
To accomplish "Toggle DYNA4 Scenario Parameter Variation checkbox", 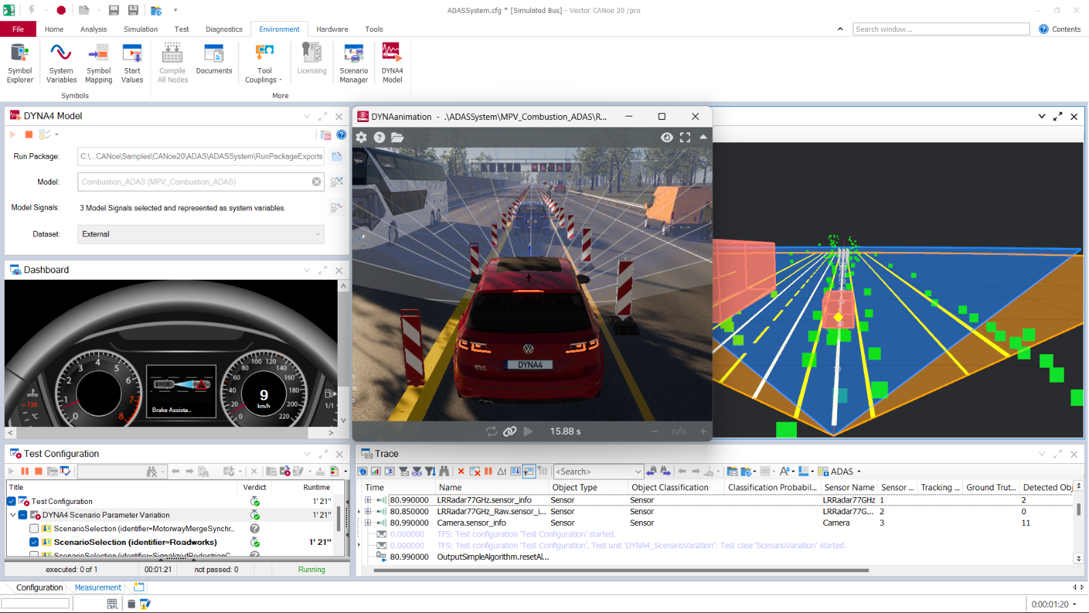I will 22,515.
